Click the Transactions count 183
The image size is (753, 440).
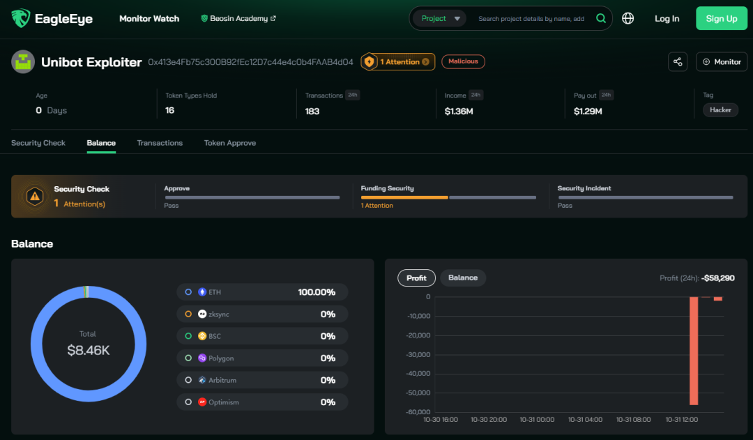312,112
